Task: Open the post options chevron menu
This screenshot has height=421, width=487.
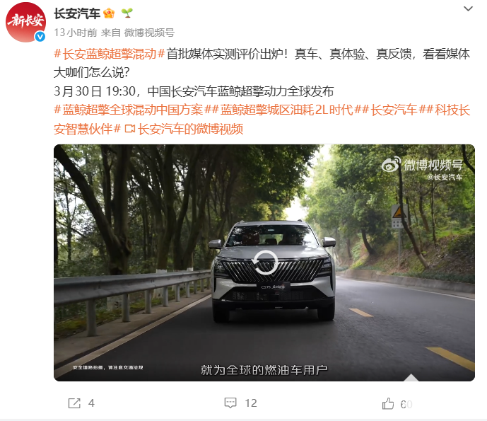Action: coord(468,8)
